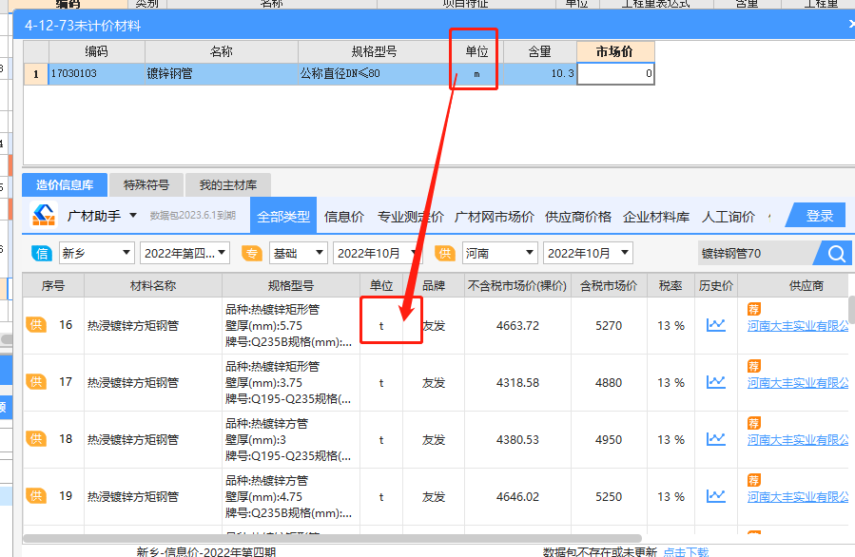
Task: Select the 信息价 tab
Action: pos(343,217)
